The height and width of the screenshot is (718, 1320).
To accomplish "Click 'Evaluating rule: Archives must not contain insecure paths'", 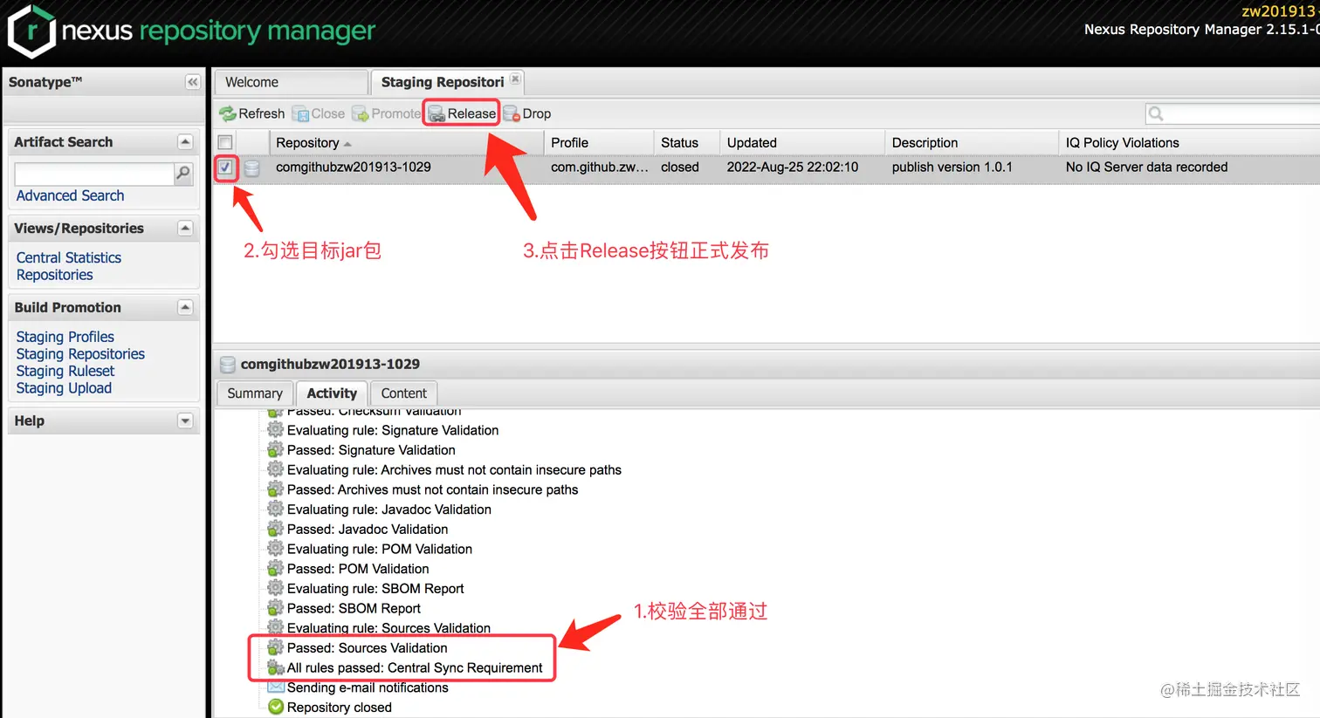I will 454,469.
